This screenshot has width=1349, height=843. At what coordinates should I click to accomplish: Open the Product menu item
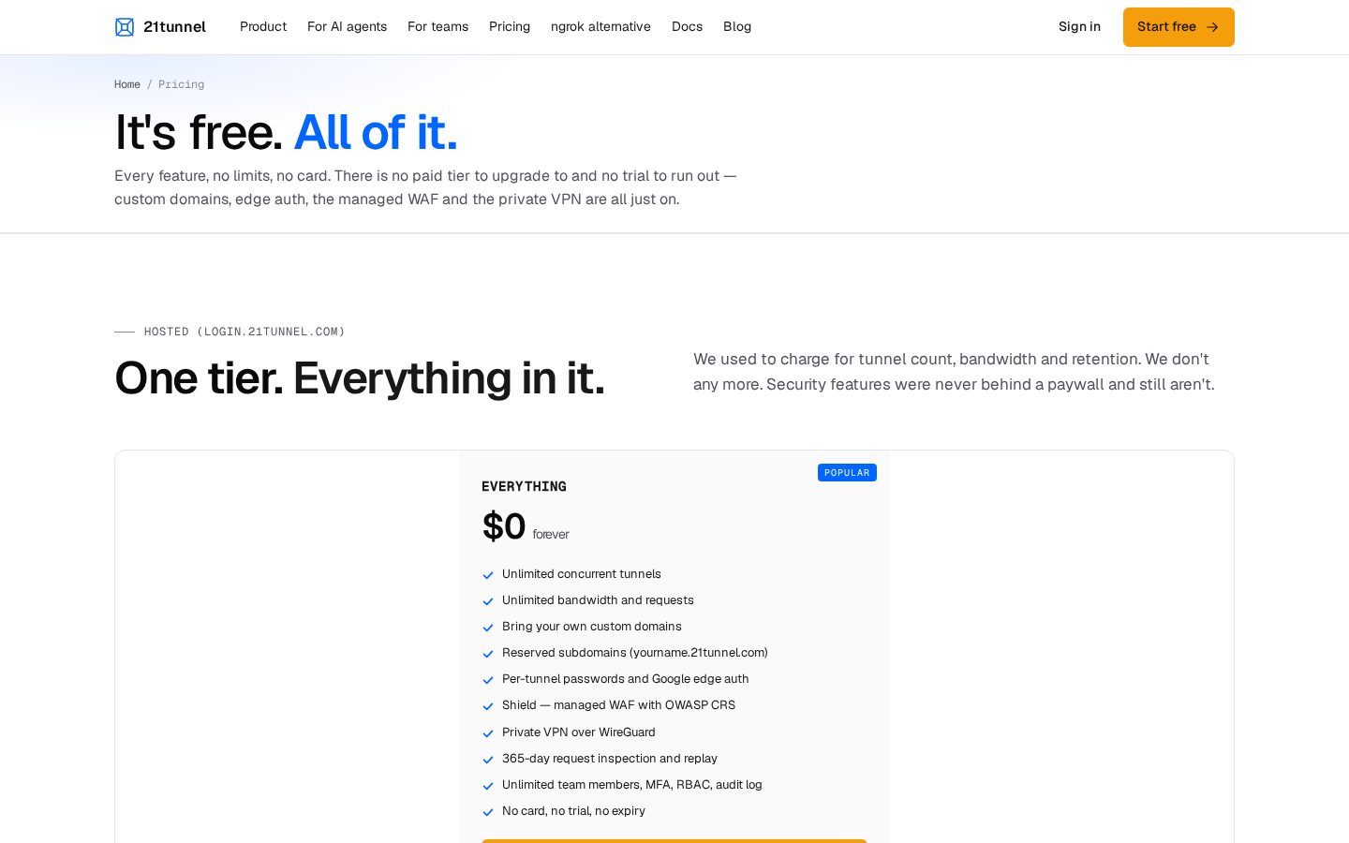(x=263, y=27)
